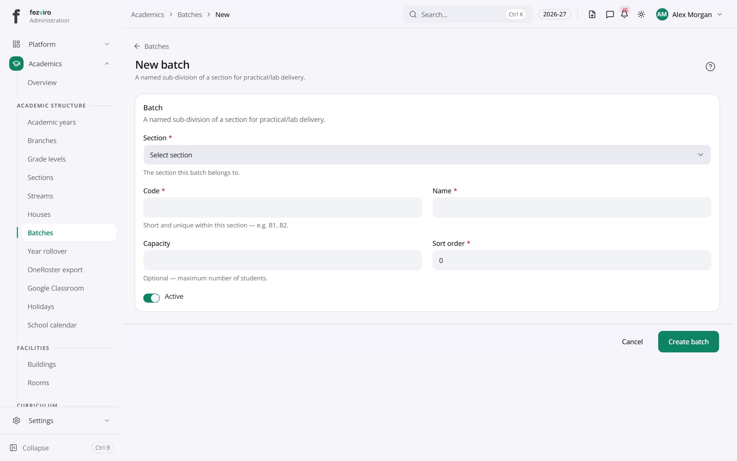Click the Sort order field
This screenshot has width=737, height=461.
click(572, 260)
